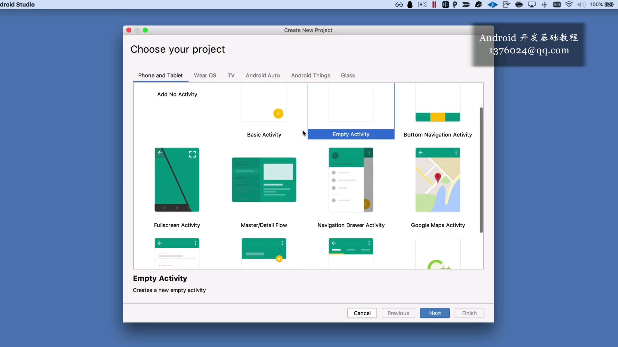
Task: Click the notification bell menu bar icon
Action: [410, 4]
